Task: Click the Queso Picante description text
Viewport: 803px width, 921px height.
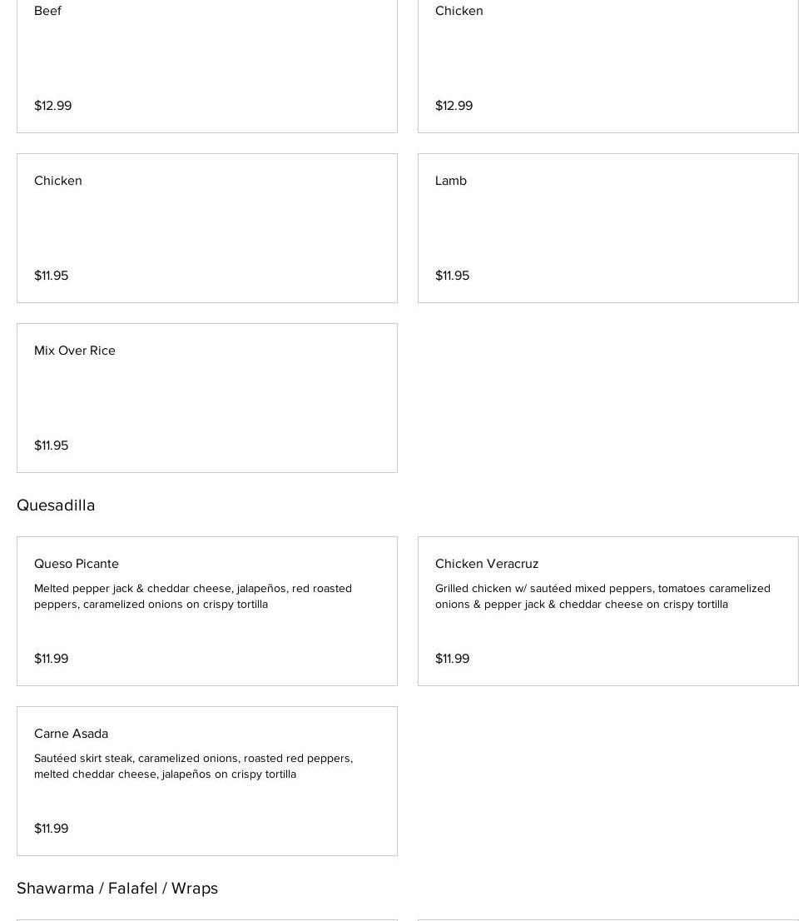Action: click(x=193, y=596)
